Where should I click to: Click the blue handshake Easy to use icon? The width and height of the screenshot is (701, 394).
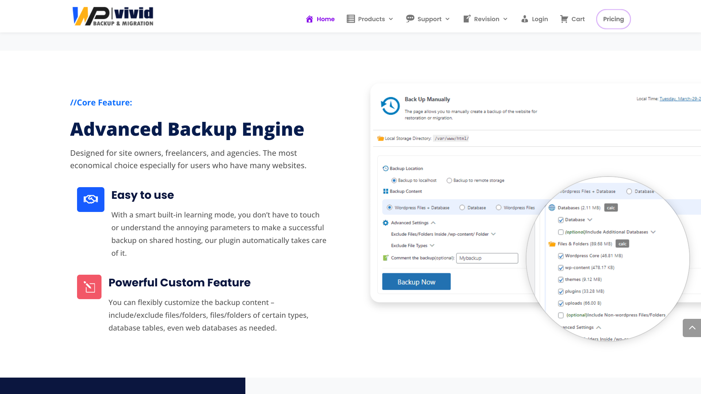click(91, 200)
